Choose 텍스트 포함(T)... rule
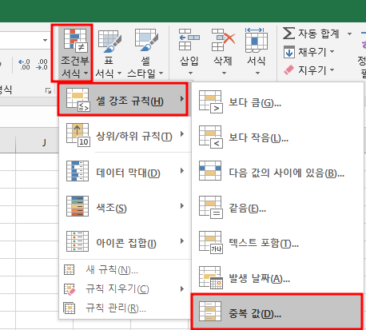This screenshot has width=366, height=330. [277, 243]
